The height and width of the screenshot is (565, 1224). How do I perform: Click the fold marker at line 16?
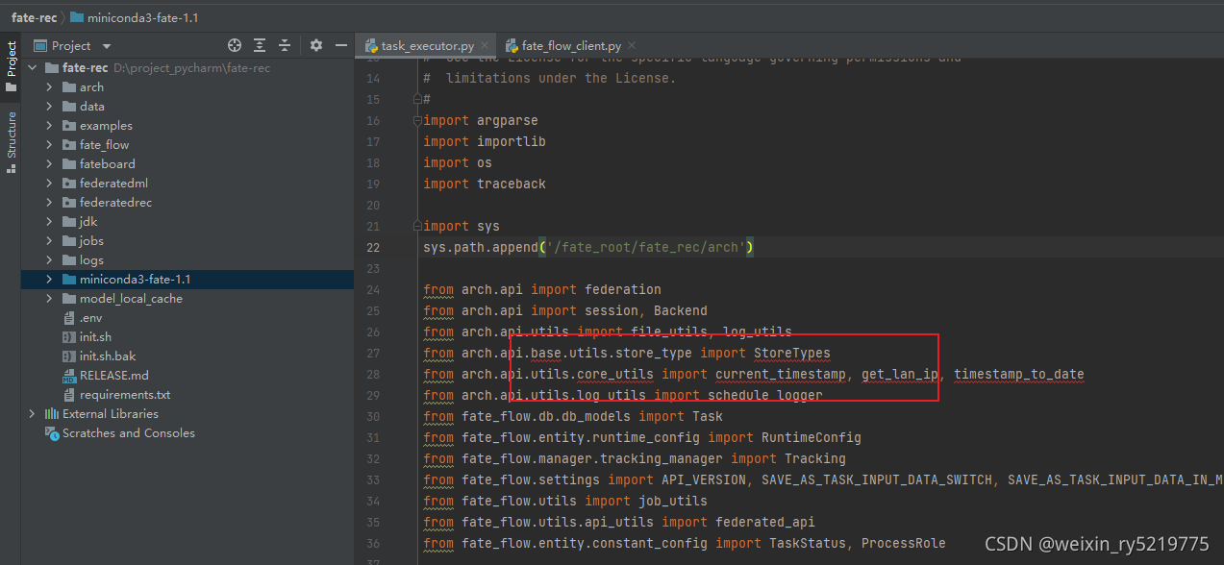coord(417,121)
